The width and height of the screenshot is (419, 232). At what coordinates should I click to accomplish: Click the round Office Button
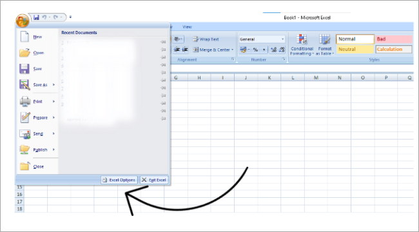click(x=23, y=21)
